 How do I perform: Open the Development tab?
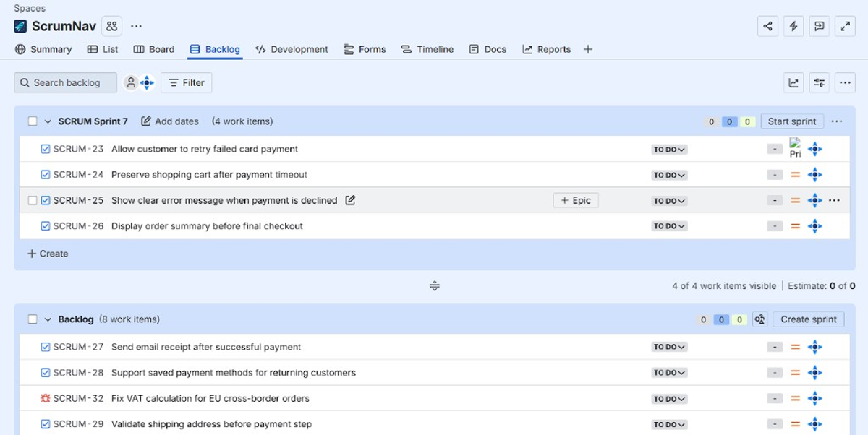pyautogui.click(x=292, y=49)
